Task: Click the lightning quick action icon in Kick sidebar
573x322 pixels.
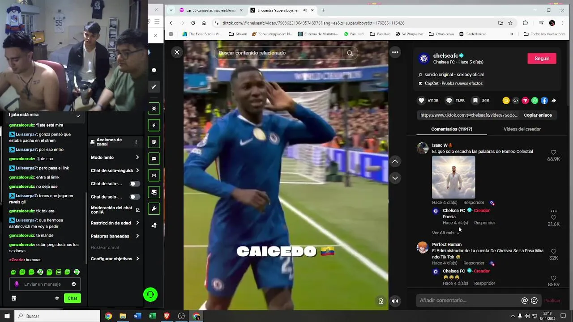Action: 154,125
